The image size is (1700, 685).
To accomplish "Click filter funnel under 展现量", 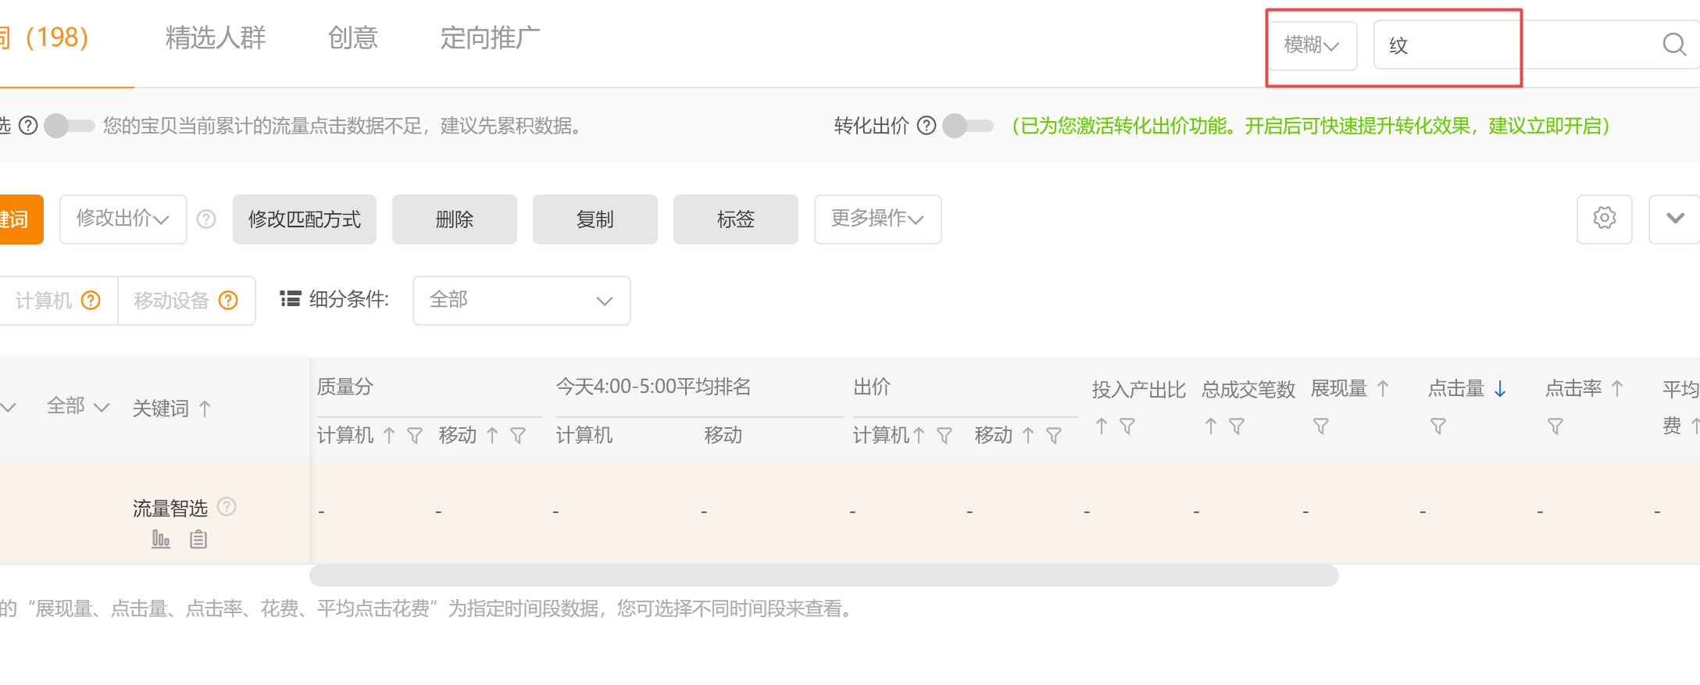I will click(x=1321, y=426).
